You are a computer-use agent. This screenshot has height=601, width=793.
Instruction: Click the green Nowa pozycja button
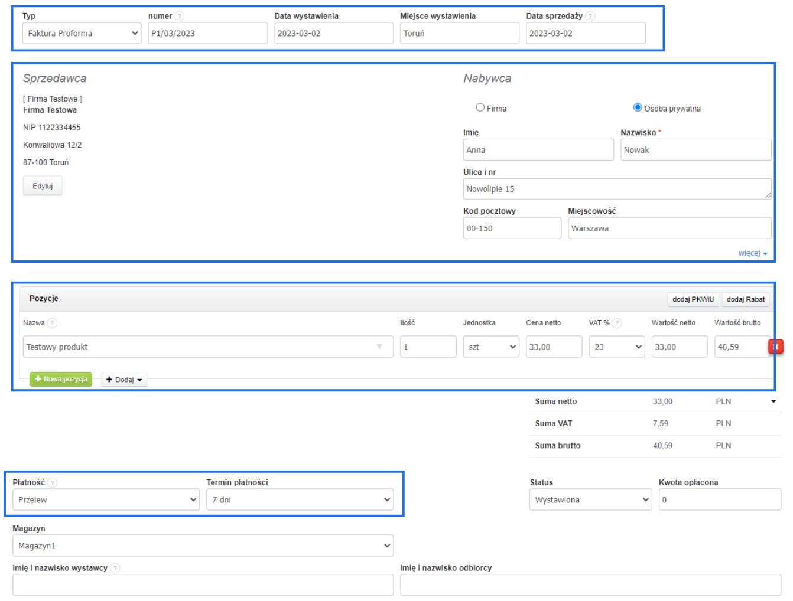pyautogui.click(x=61, y=379)
